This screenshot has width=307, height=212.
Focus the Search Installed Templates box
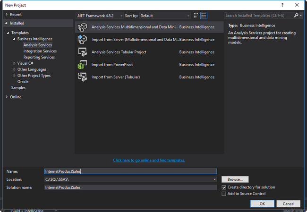(x=258, y=16)
